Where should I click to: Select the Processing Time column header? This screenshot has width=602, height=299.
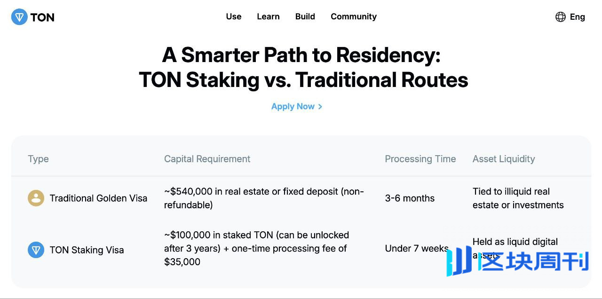pyautogui.click(x=420, y=159)
